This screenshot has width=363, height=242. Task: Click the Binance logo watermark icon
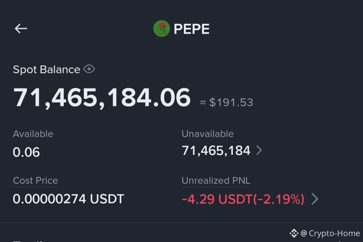point(294,233)
